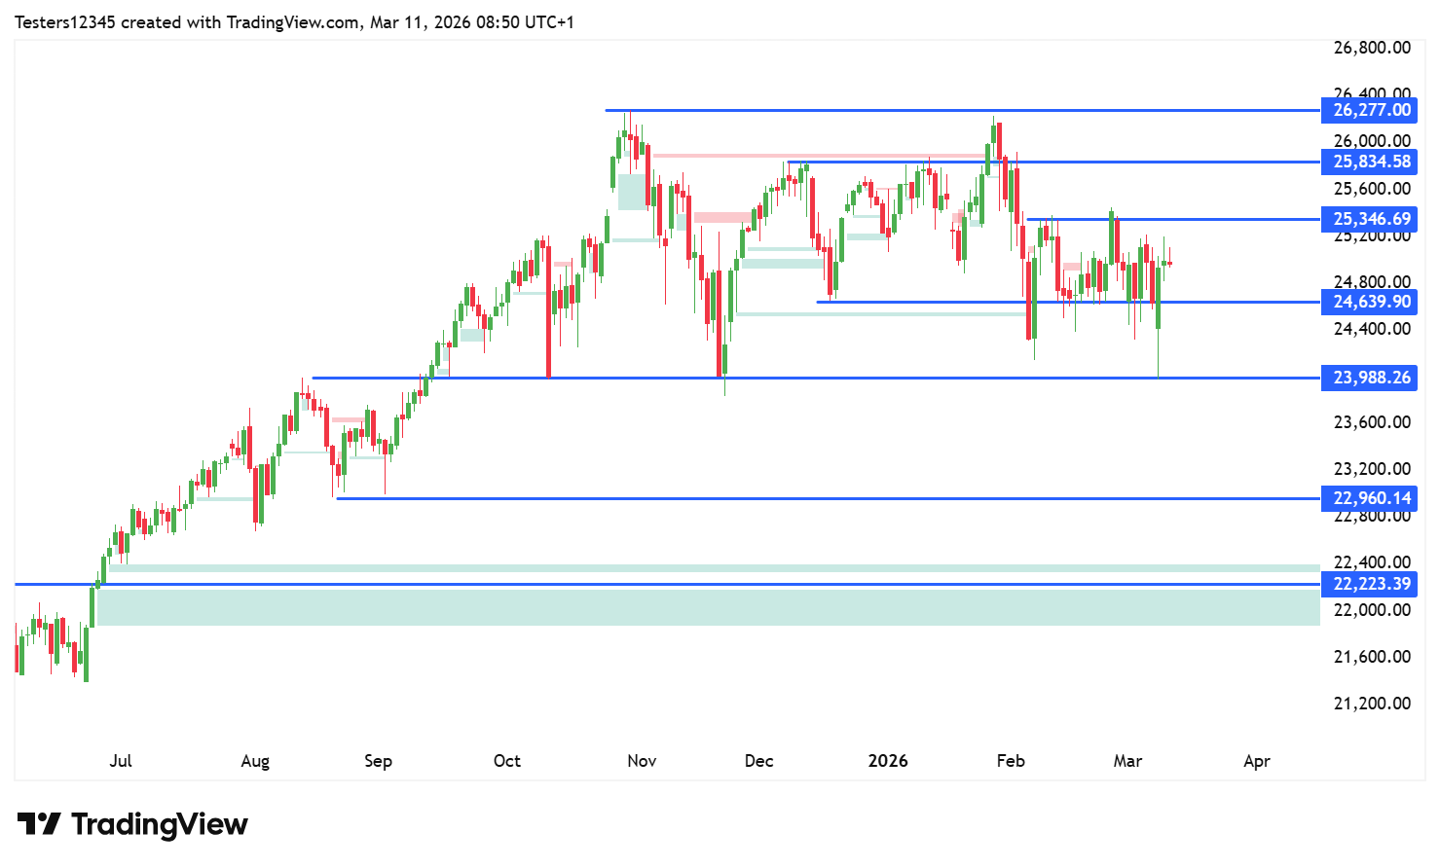
Task: Click the Jul label on the time axis
Action: pos(121,761)
